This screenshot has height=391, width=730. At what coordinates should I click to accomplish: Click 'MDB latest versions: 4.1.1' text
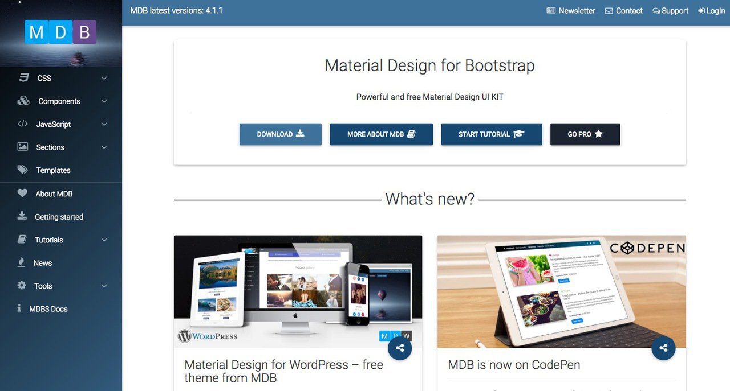[x=176, y=11]
